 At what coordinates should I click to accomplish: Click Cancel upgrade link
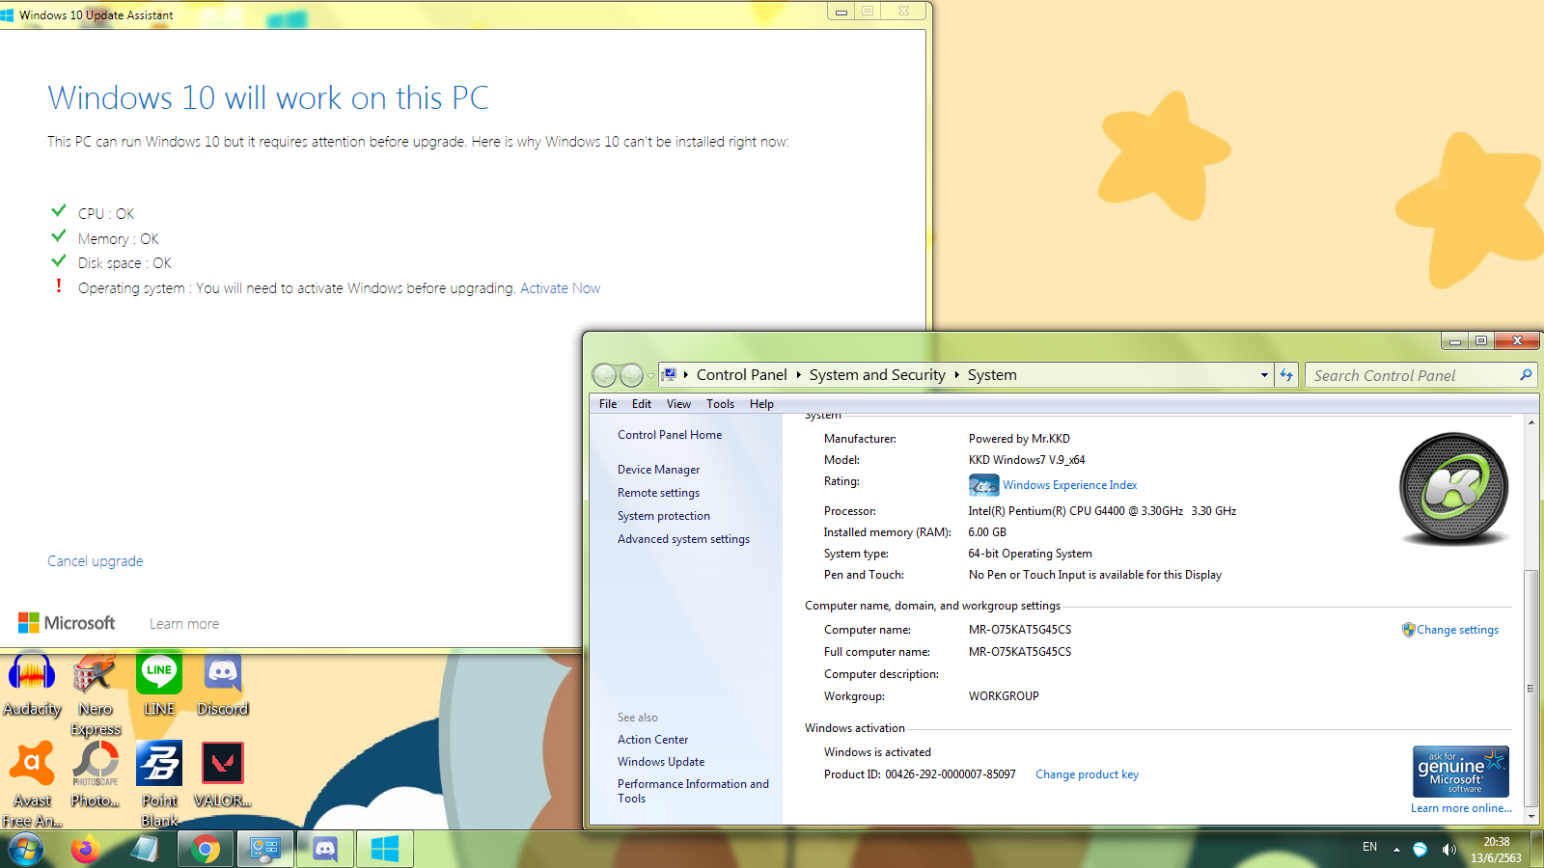[96, 561]
